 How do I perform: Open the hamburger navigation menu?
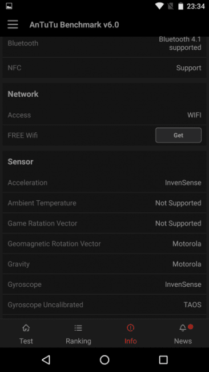[x=13, y=25]
